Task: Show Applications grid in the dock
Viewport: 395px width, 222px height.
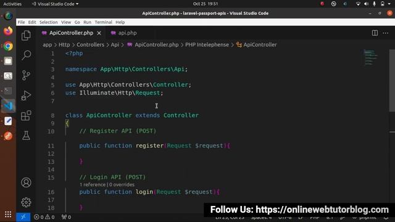Action: tap(8, 214)
